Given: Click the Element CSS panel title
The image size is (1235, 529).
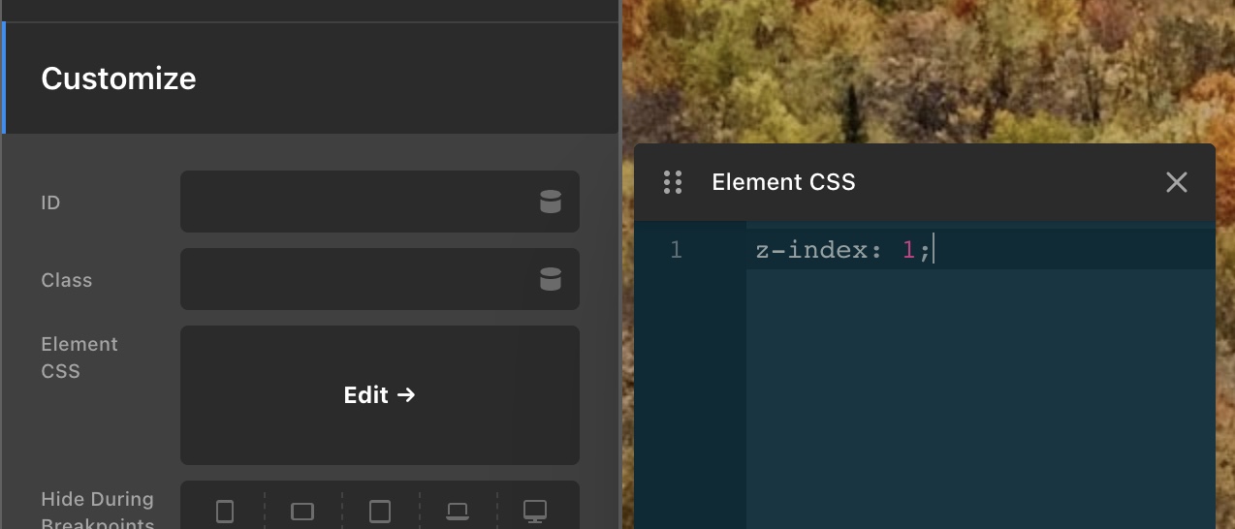Looking at the screenshot, I should 783,182.
